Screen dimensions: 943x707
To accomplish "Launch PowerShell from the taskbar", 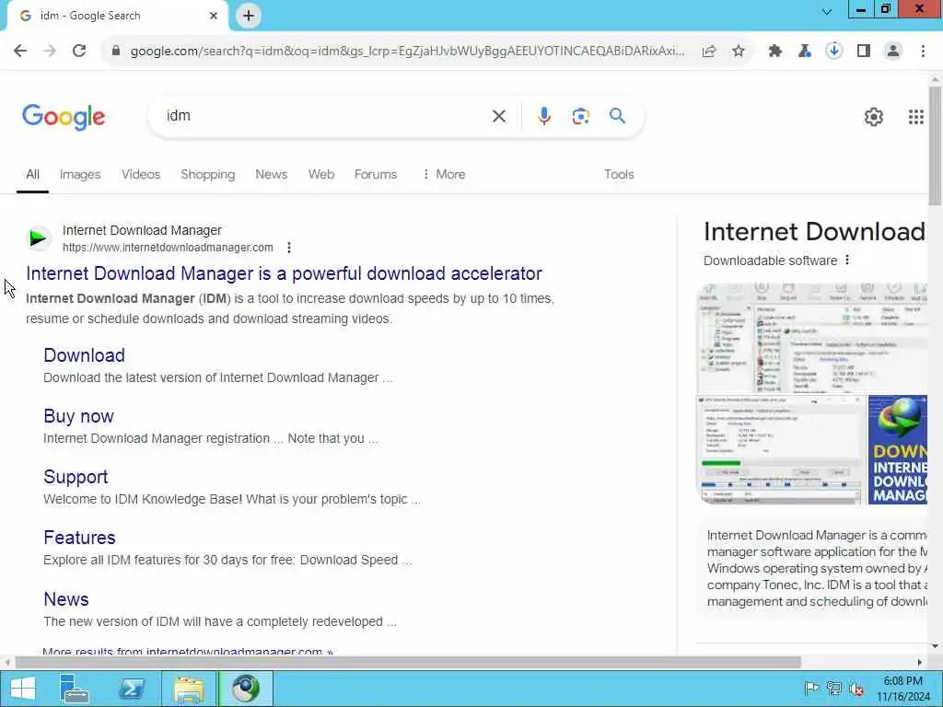I will click(132, 689).
